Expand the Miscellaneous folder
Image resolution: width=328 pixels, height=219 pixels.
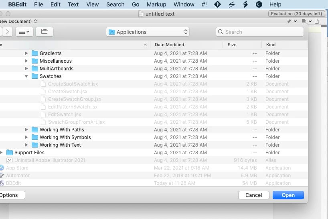tap(26, 61)
